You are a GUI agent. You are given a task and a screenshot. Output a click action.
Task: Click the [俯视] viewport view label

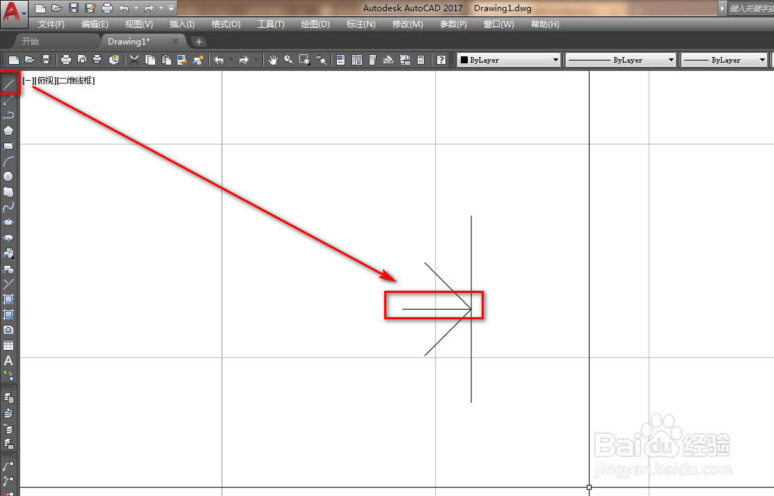point(45,81)
